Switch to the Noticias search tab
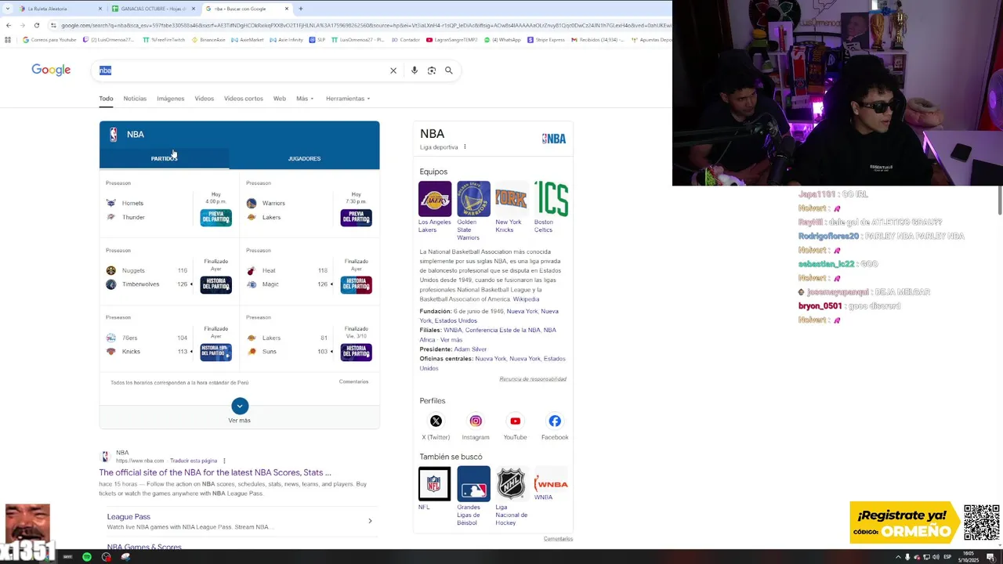The image size is (1003, 564). point(135,99)
